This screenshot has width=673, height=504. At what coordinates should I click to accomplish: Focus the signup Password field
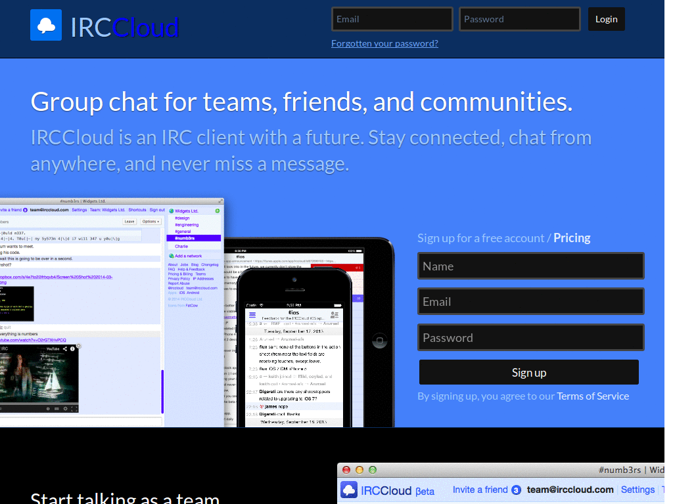[x=531, y=338]
